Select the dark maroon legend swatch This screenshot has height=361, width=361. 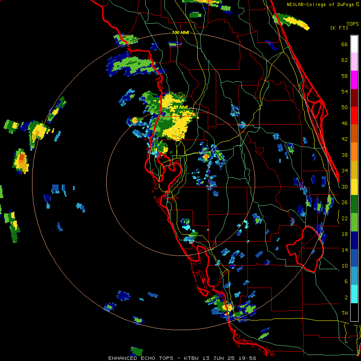click(x=354, y=97)
